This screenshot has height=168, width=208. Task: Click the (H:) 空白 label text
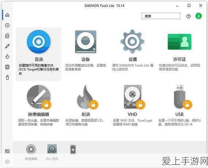coord(52,159)
